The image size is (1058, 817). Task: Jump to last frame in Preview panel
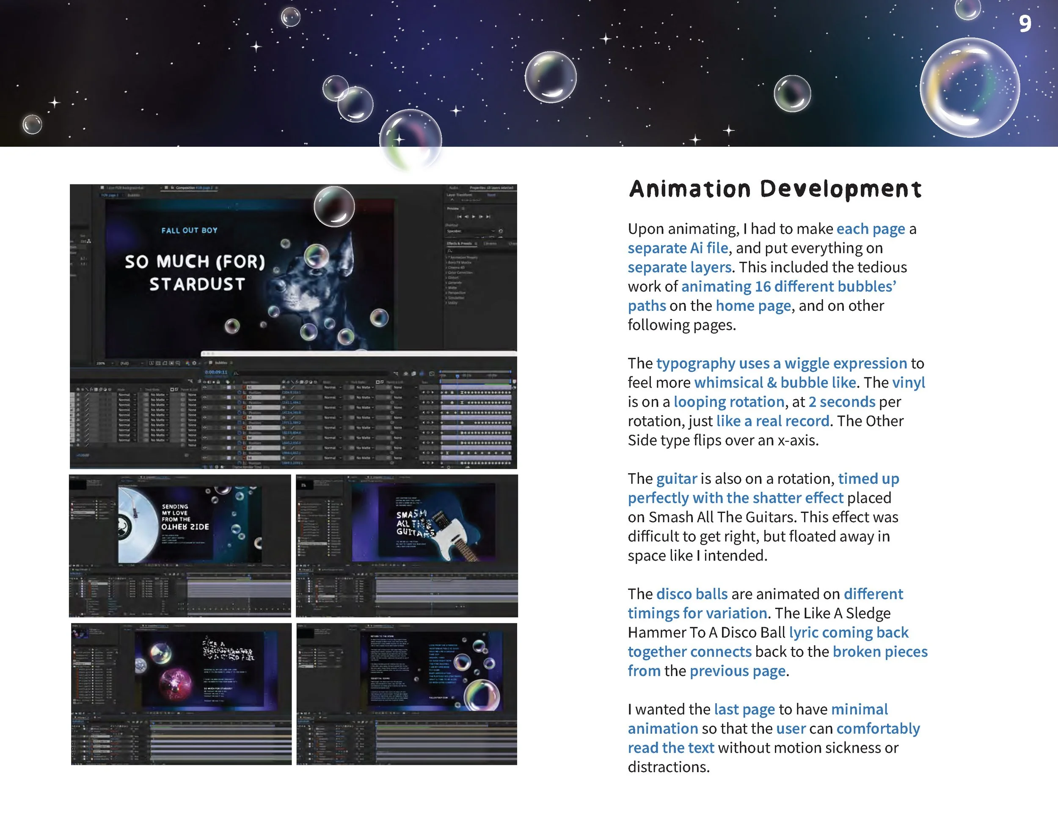pyautogui.click(x=488, y=217)
